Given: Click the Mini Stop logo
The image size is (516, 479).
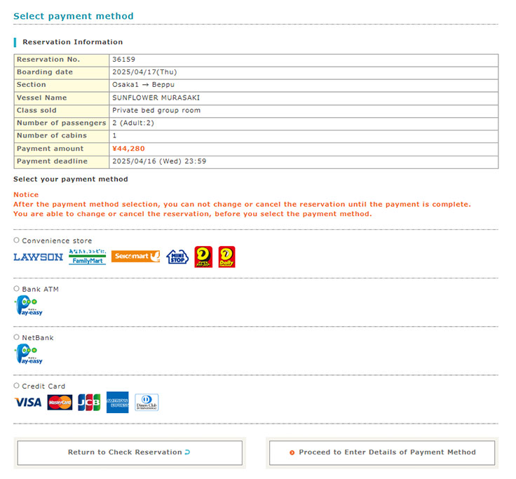Looking at the screenshot, I should click(x=177, y=257).
